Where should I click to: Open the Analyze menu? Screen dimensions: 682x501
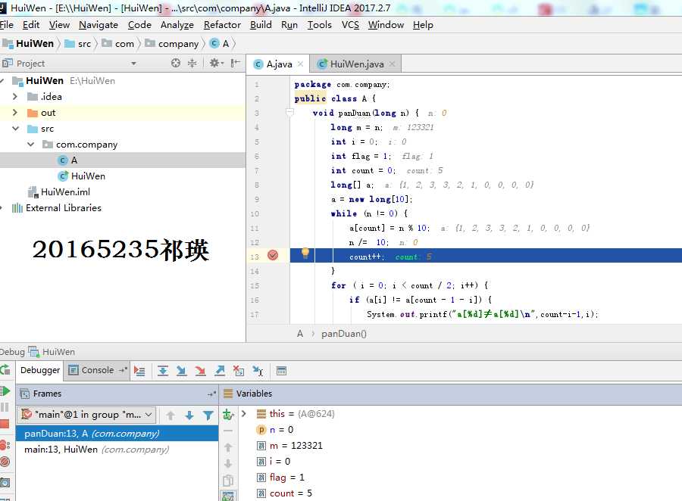177,25
